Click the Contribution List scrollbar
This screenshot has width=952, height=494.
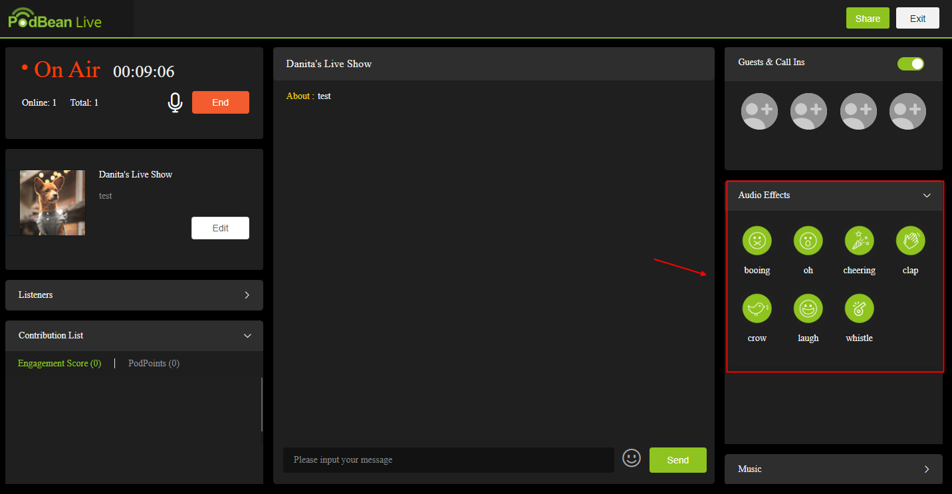tap(262, 404)
